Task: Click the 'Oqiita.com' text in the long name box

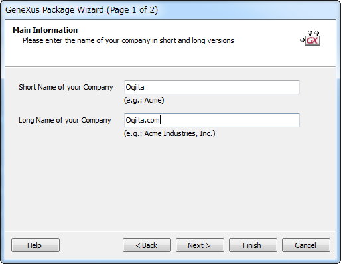Action: (143, 120)
